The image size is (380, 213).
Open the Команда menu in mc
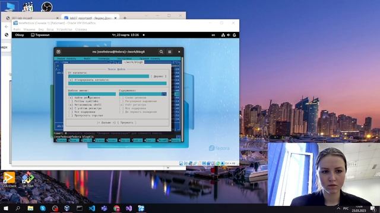[104, 59]
